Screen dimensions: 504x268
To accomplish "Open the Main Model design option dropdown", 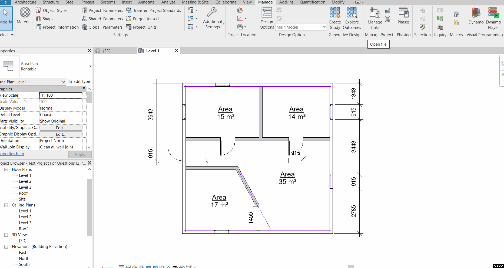I will (x=301, y=27).
